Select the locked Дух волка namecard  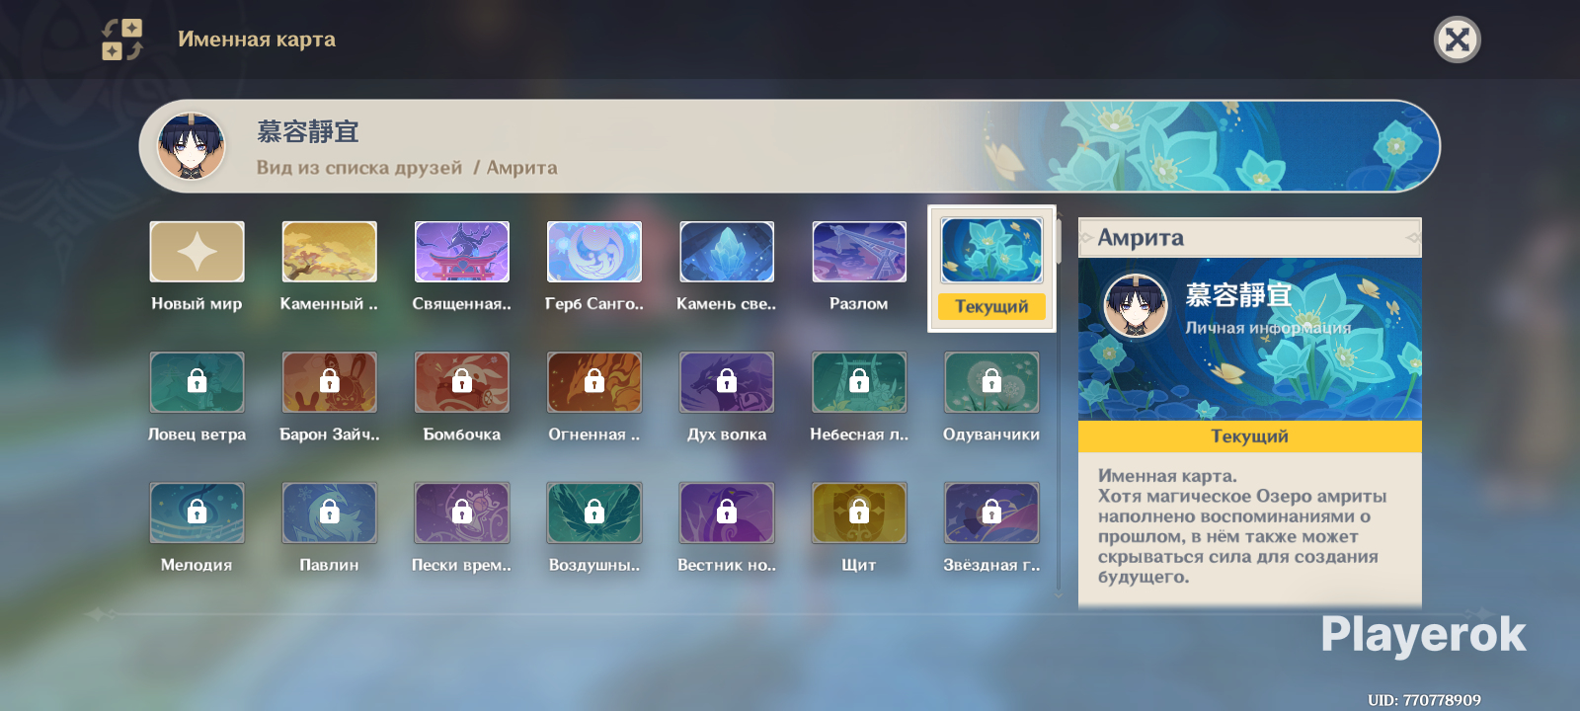(726, 382)
